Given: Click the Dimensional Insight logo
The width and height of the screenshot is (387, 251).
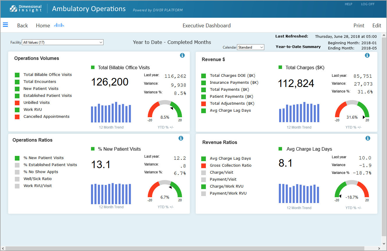Looking at the screenshot, I should pos(26,9).
